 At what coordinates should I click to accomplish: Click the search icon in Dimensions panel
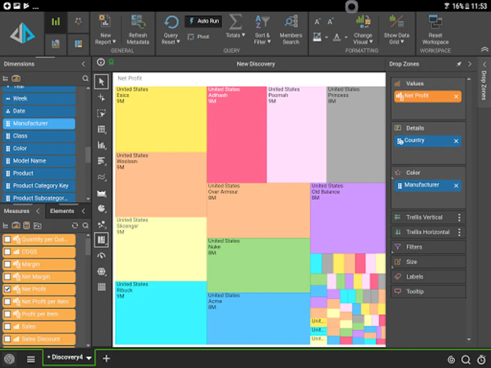click(85, 78)
